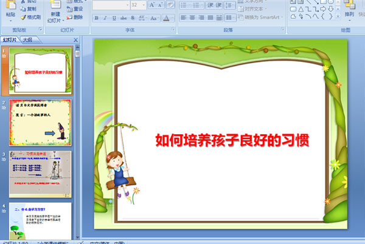The image size is (365, 244).
Task: Toggle underline formatting
Action: point(114,18)
